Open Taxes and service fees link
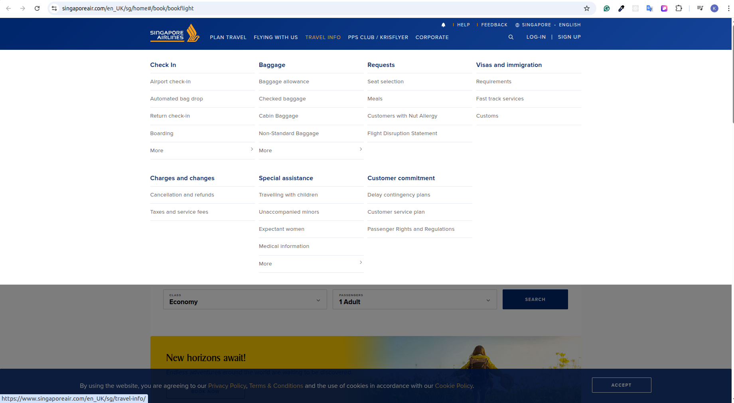 point(179,212)
